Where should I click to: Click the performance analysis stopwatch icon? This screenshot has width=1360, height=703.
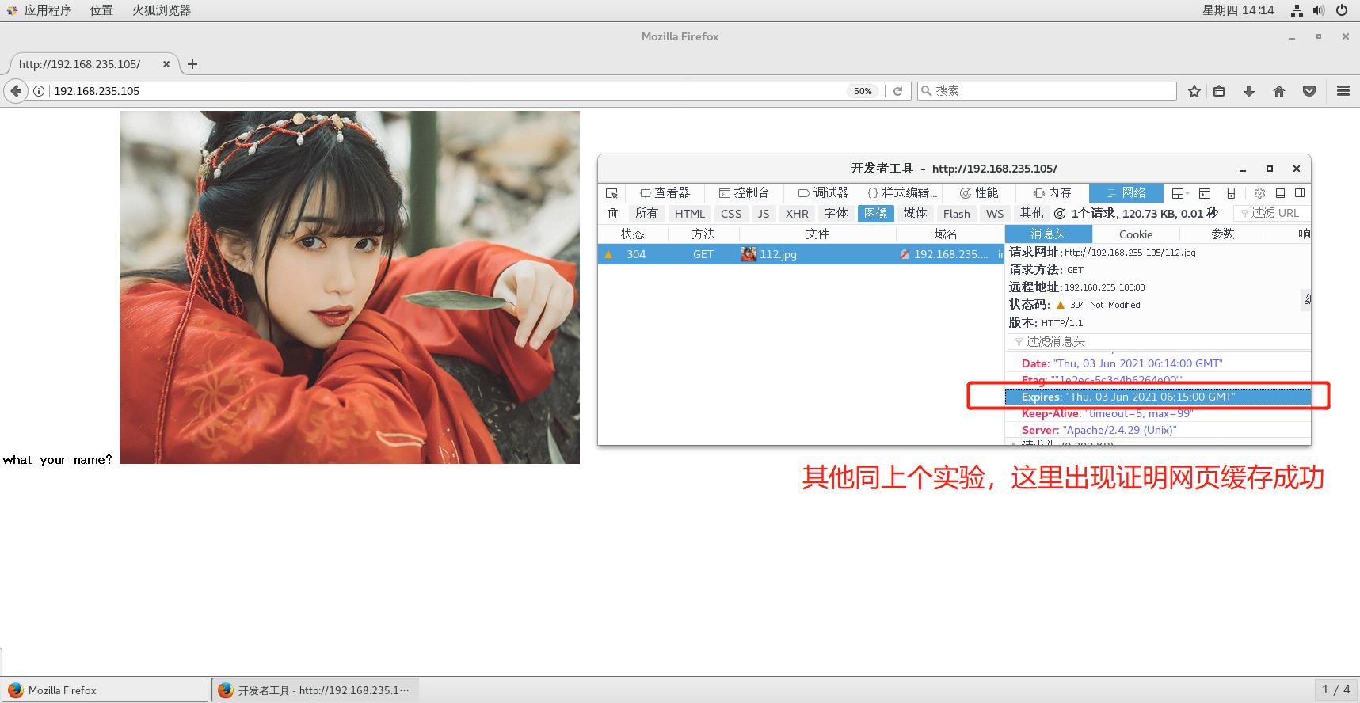pos(1060,214)
